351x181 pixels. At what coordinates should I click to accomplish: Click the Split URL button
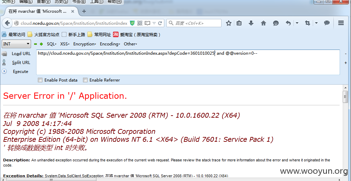point(21,63)
